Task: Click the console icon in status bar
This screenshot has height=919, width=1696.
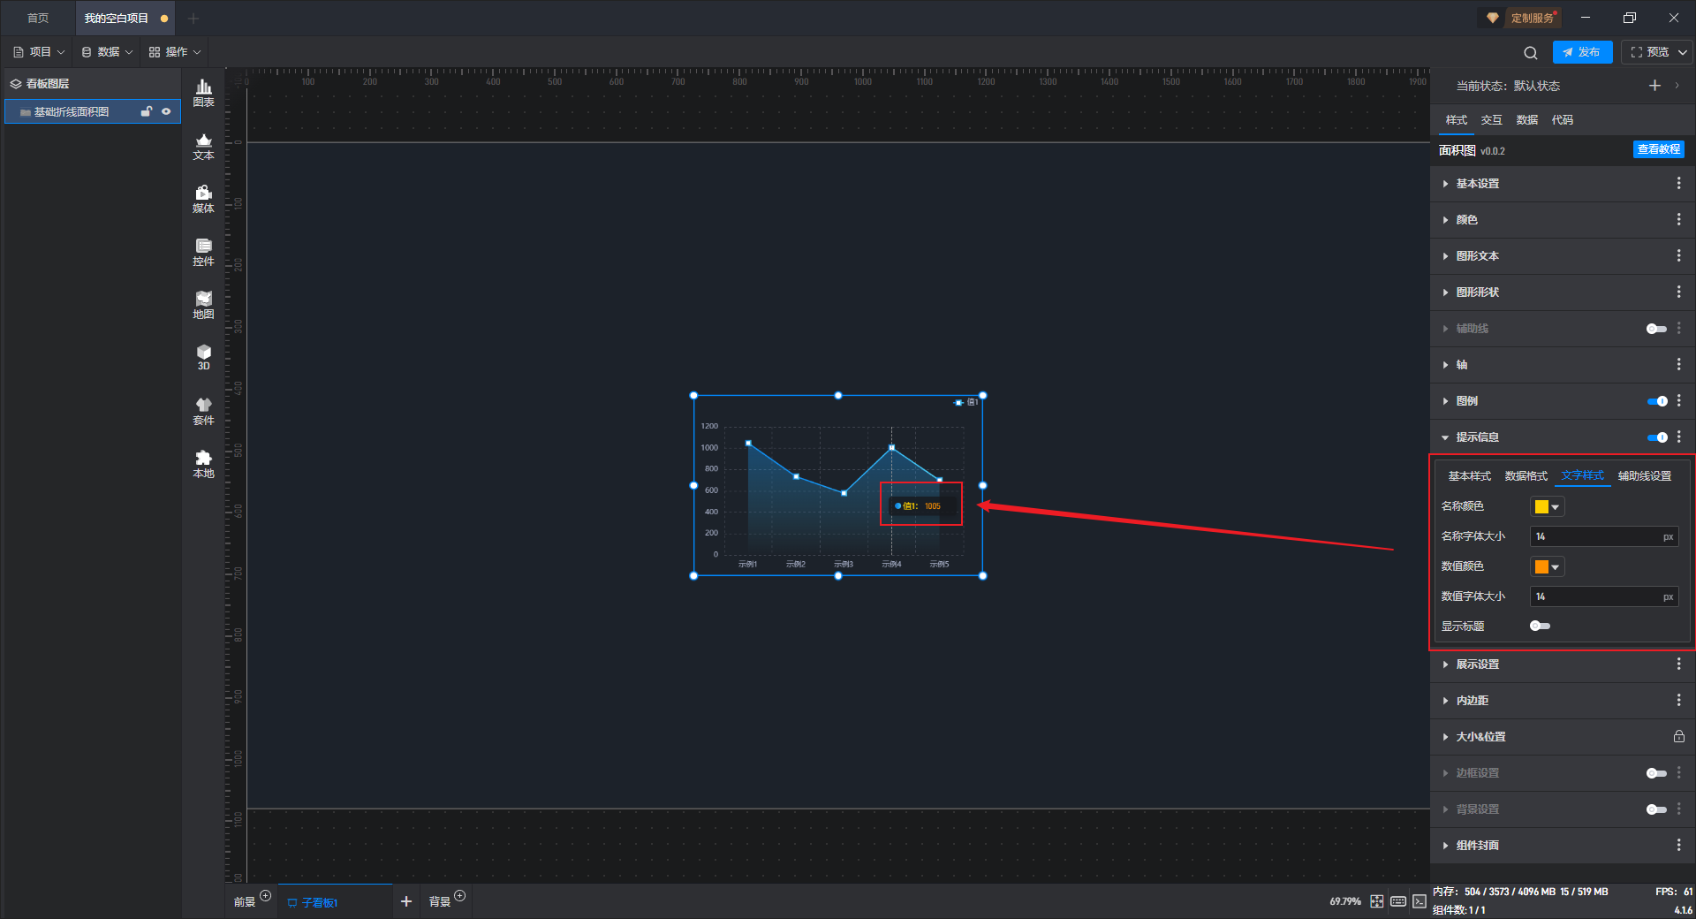Action: point(1419,901)
